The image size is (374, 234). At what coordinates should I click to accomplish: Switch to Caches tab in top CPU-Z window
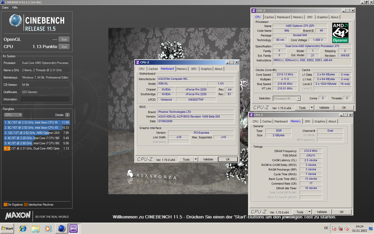[269, 17]
